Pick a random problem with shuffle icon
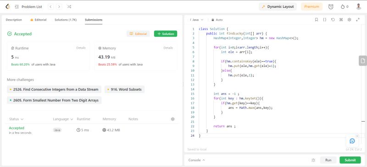The image size is (367, 167). pyautogui.click(x=69, y=6)
